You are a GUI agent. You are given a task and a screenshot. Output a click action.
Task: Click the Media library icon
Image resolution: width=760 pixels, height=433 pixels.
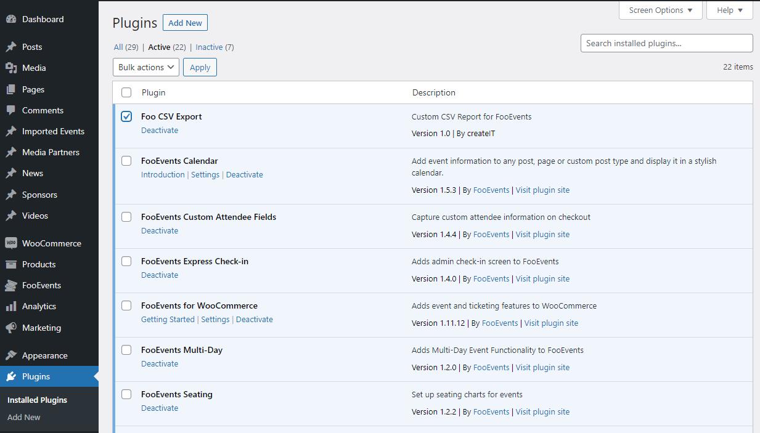tap(10, 68)
